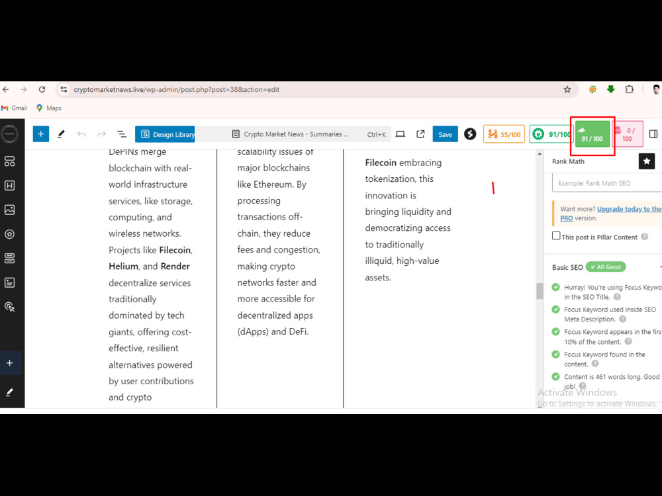Open the Crypto Market News command palette bar

[x=293, y=134]
